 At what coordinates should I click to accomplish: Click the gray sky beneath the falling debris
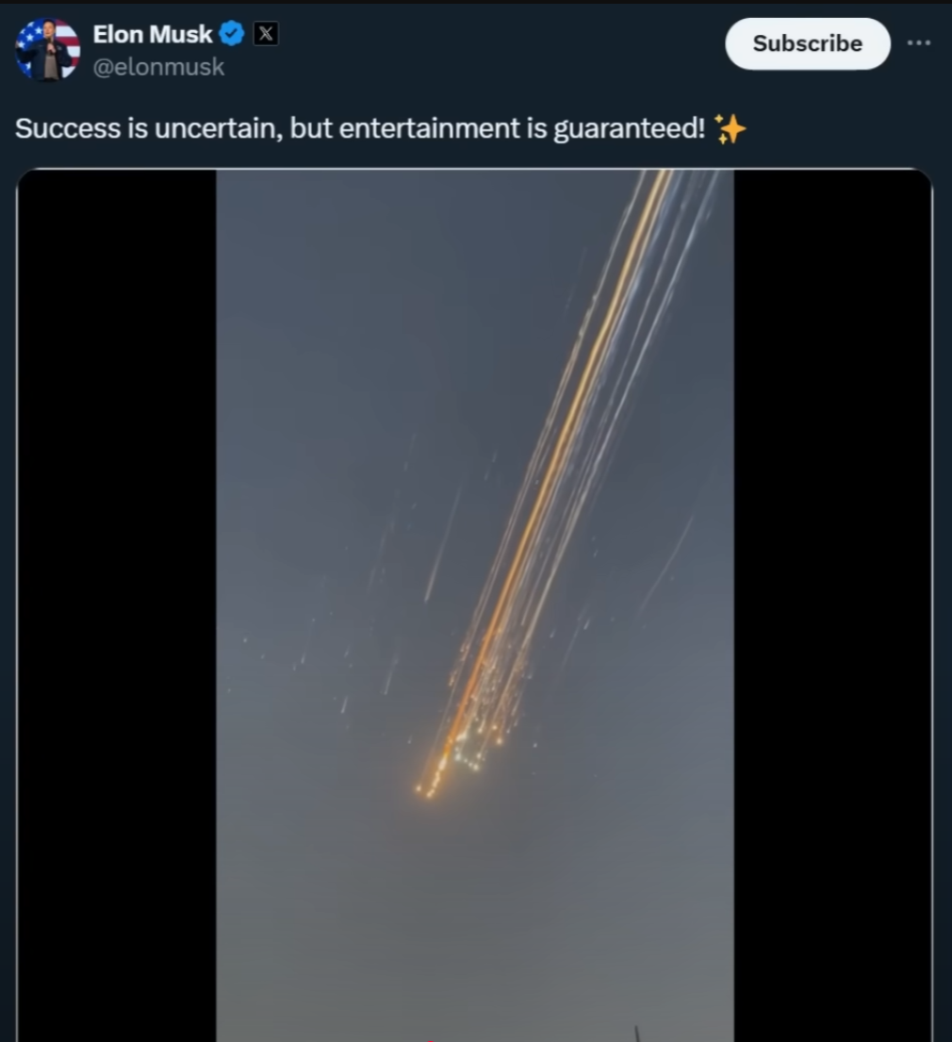[475, 918]
